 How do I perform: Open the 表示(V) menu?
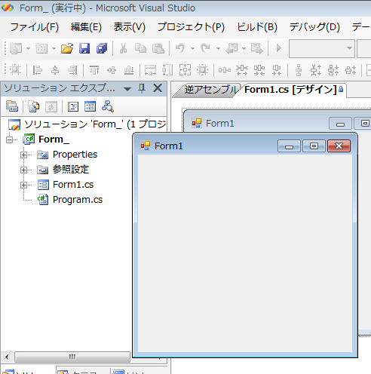[x=129, y=27]
